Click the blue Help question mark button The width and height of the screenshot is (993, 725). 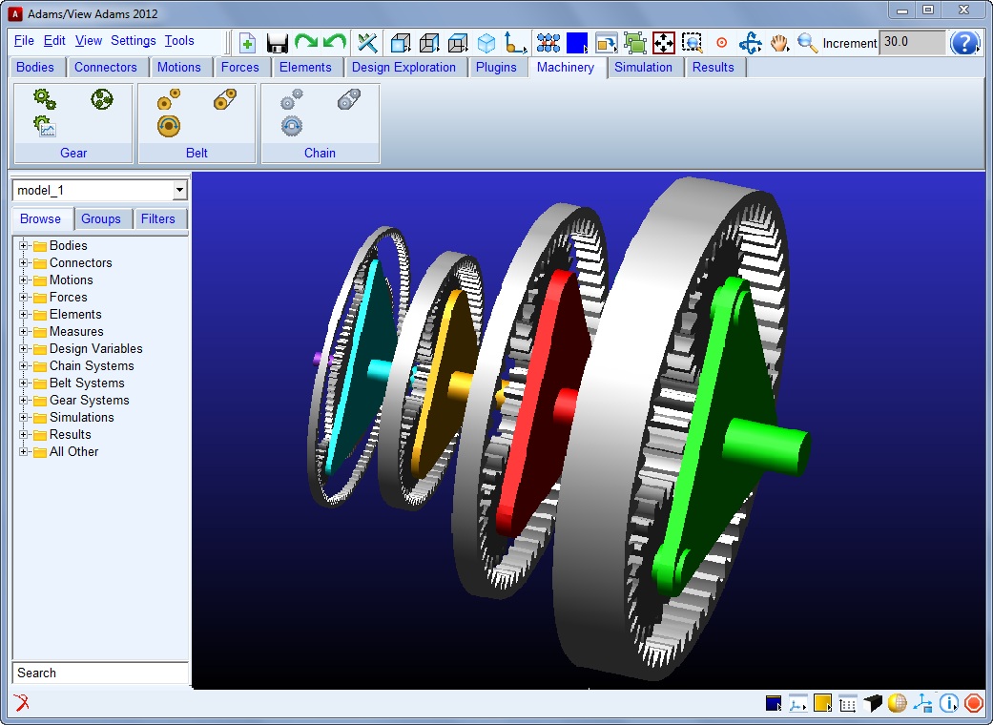964,43
